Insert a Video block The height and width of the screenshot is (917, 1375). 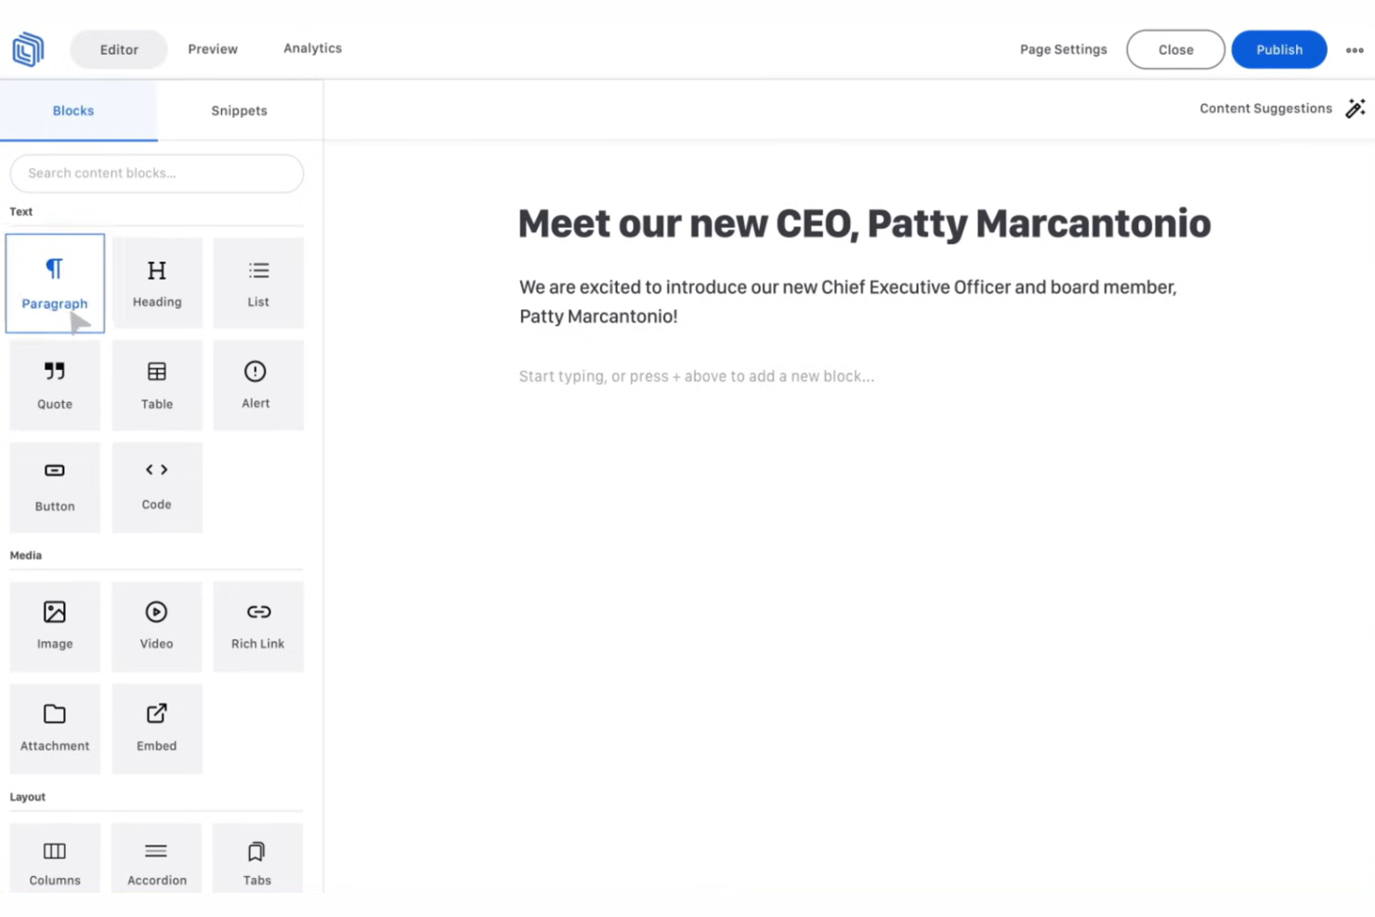[x=157, y=626]
